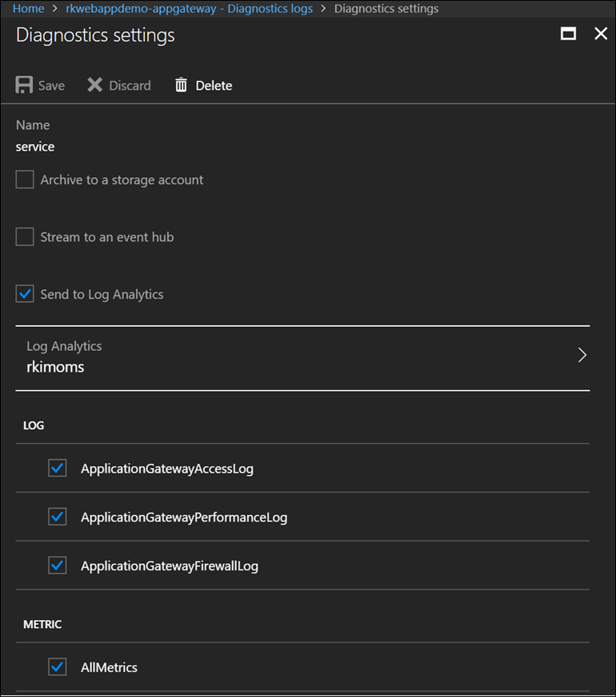Close the Diagnostics settings blade

point(601,34)
